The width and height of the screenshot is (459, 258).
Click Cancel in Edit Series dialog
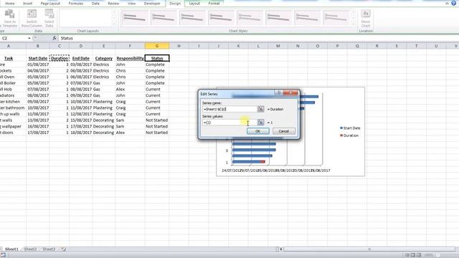coord(284,131)
